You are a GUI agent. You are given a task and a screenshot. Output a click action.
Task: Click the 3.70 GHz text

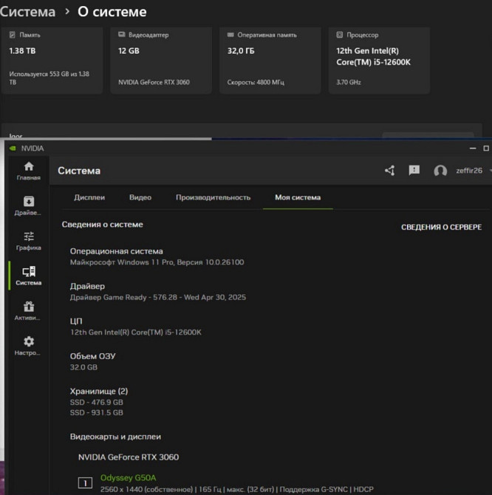coord(349,82)
